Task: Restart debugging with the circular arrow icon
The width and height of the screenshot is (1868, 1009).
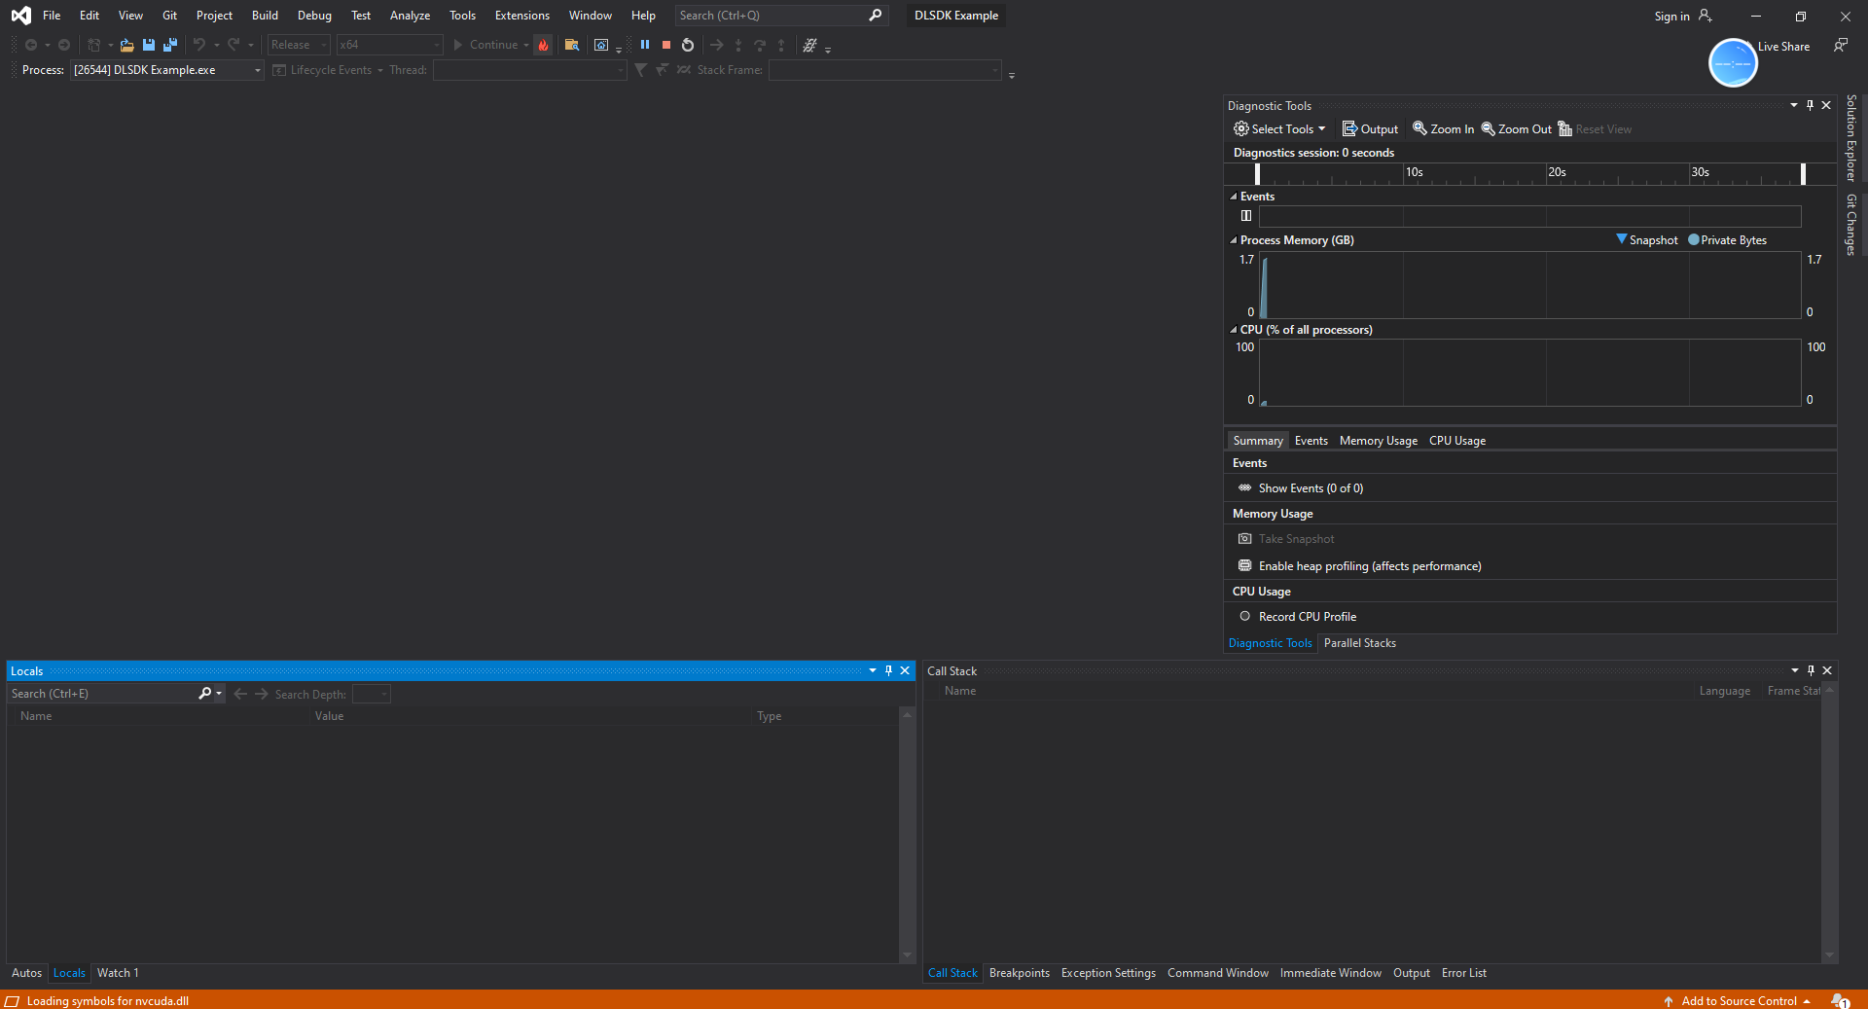Action: pos(688,45)
